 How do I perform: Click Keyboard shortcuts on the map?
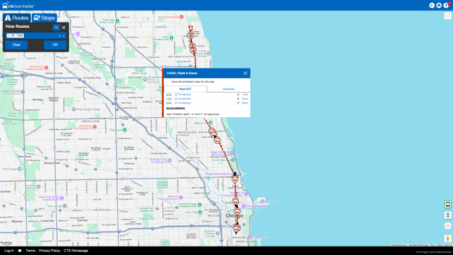[x=399, y=245]
